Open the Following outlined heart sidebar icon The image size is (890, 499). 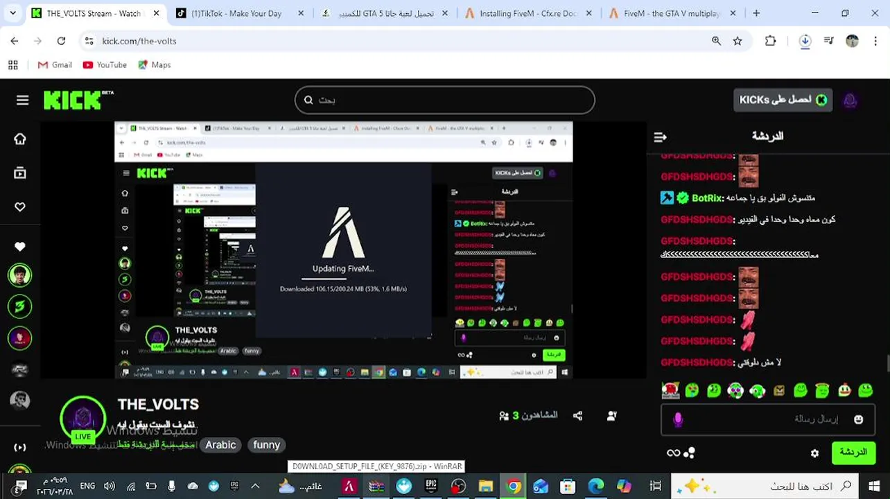click(x=20, y=207)
